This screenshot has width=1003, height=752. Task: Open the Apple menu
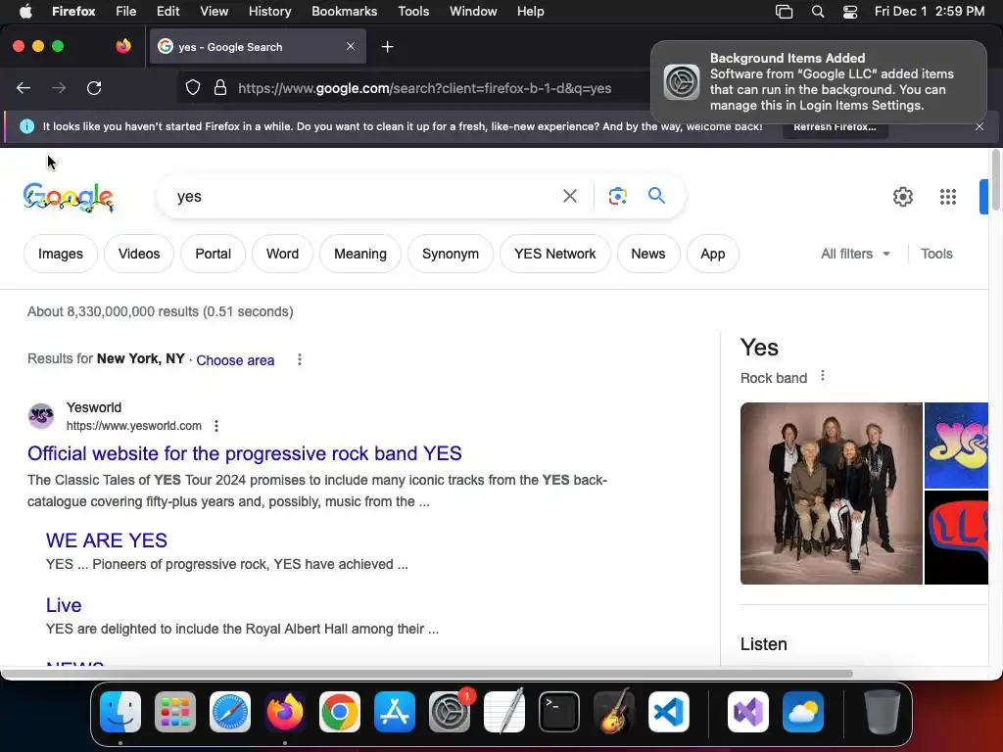tap(25, 12)
